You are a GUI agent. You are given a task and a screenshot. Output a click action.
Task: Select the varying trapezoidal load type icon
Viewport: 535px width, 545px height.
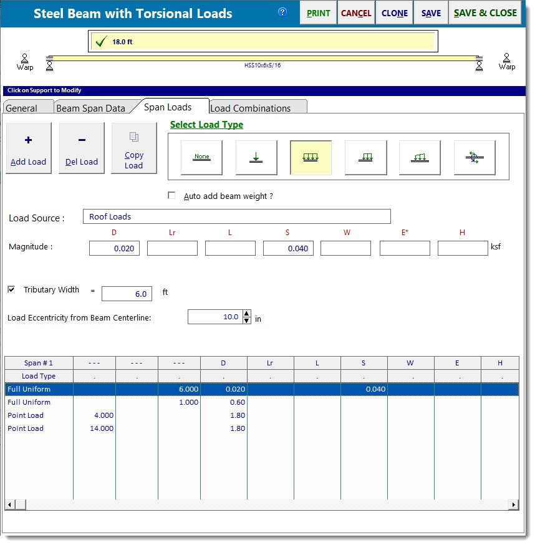point(420,157)
